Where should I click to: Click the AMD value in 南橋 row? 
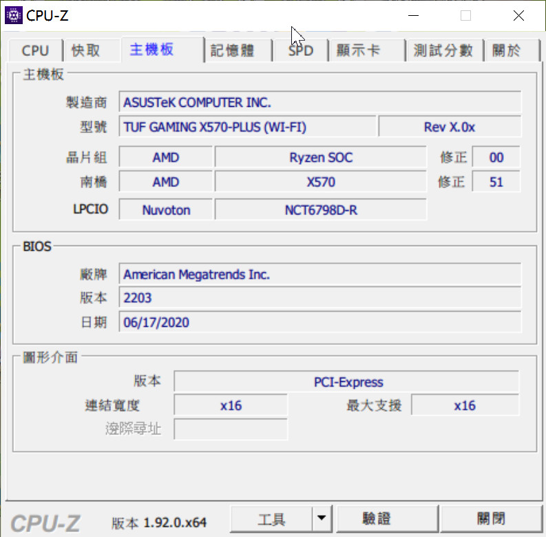coord(165,182)
